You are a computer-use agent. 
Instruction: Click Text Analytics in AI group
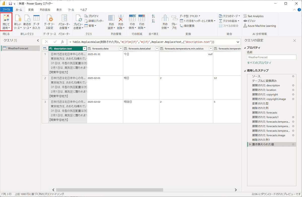click(x=253, y=16)
